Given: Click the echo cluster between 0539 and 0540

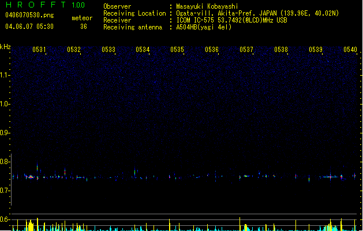Looking at the screenshot, I should pos(331,177).
